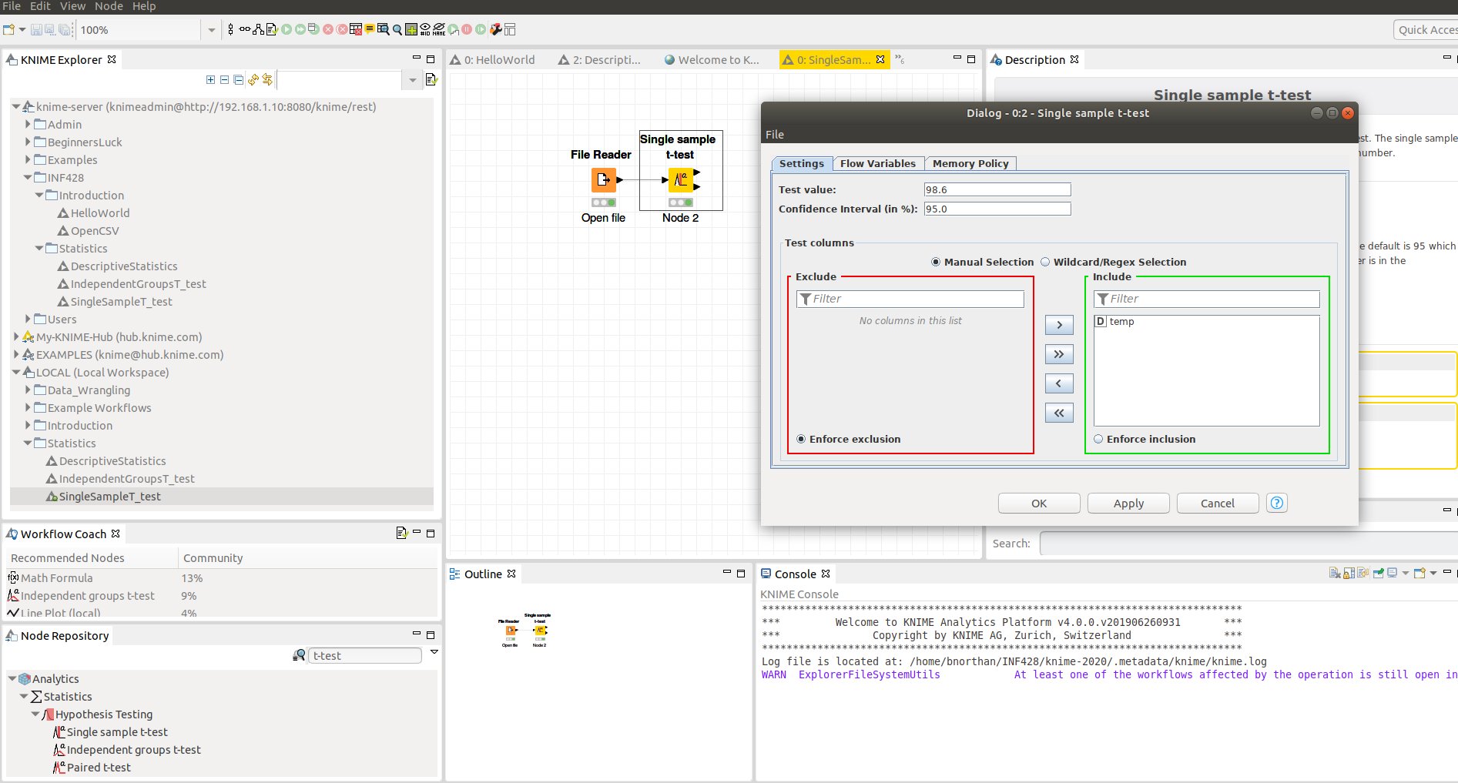Select the Manual Selection radio button
The width and height of the screenshot is (1458, 783).
(936, 262)
